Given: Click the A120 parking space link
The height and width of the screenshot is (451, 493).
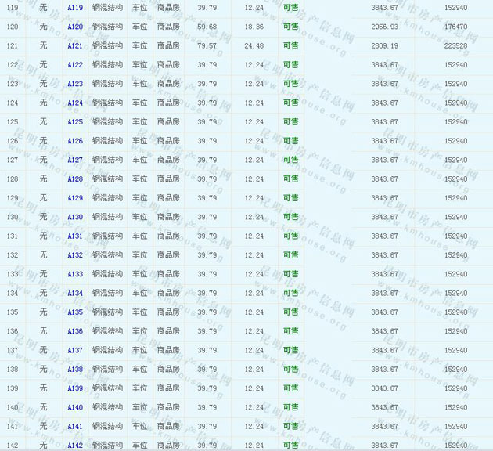Looking at the screenshot, I should tap(75, 27).
